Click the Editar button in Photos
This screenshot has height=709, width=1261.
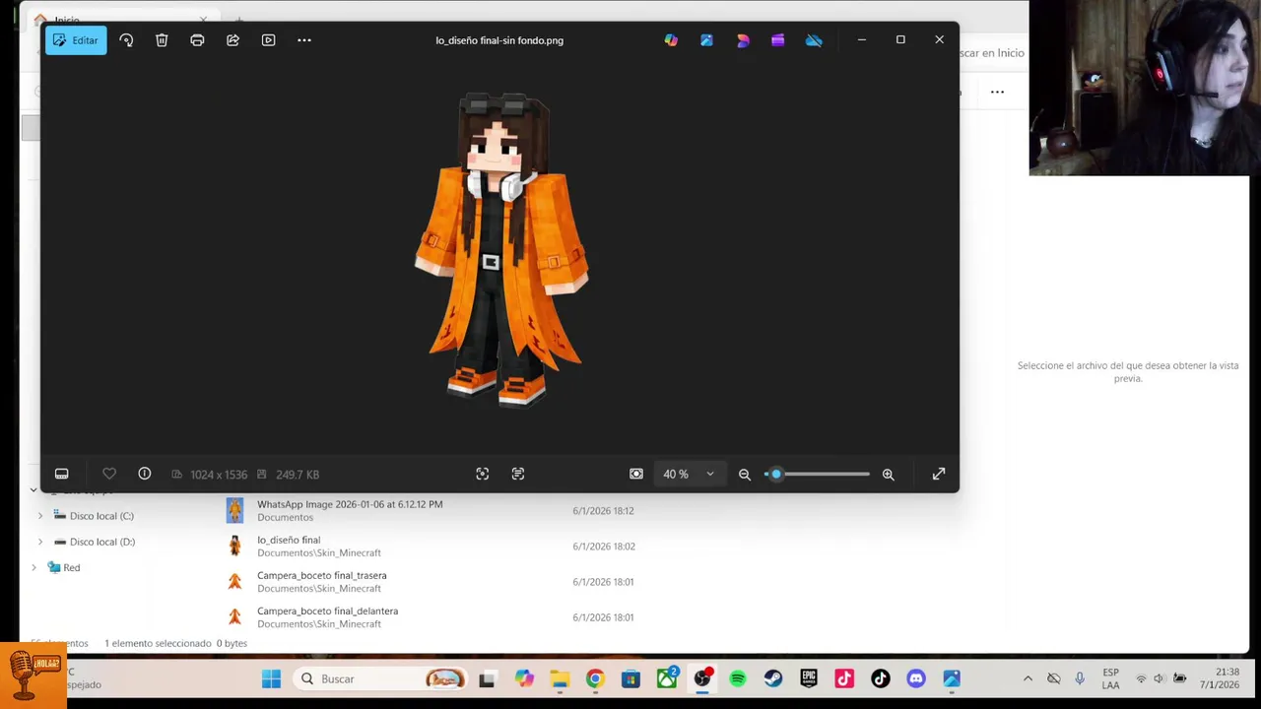76,40
